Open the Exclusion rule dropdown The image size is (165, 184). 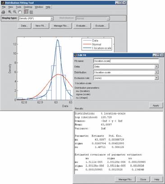pyautogui.click(x=126, y=78)
